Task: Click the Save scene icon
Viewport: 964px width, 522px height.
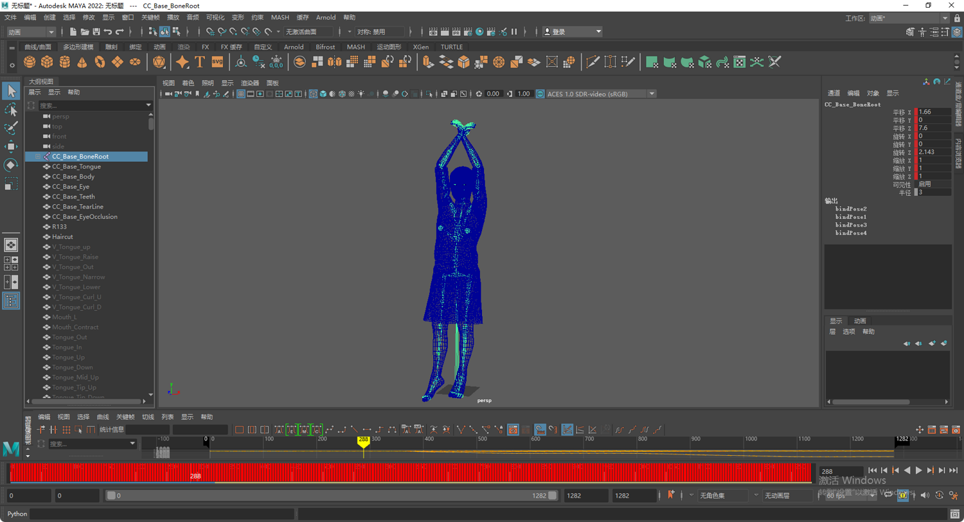Action: coord(96,31)
